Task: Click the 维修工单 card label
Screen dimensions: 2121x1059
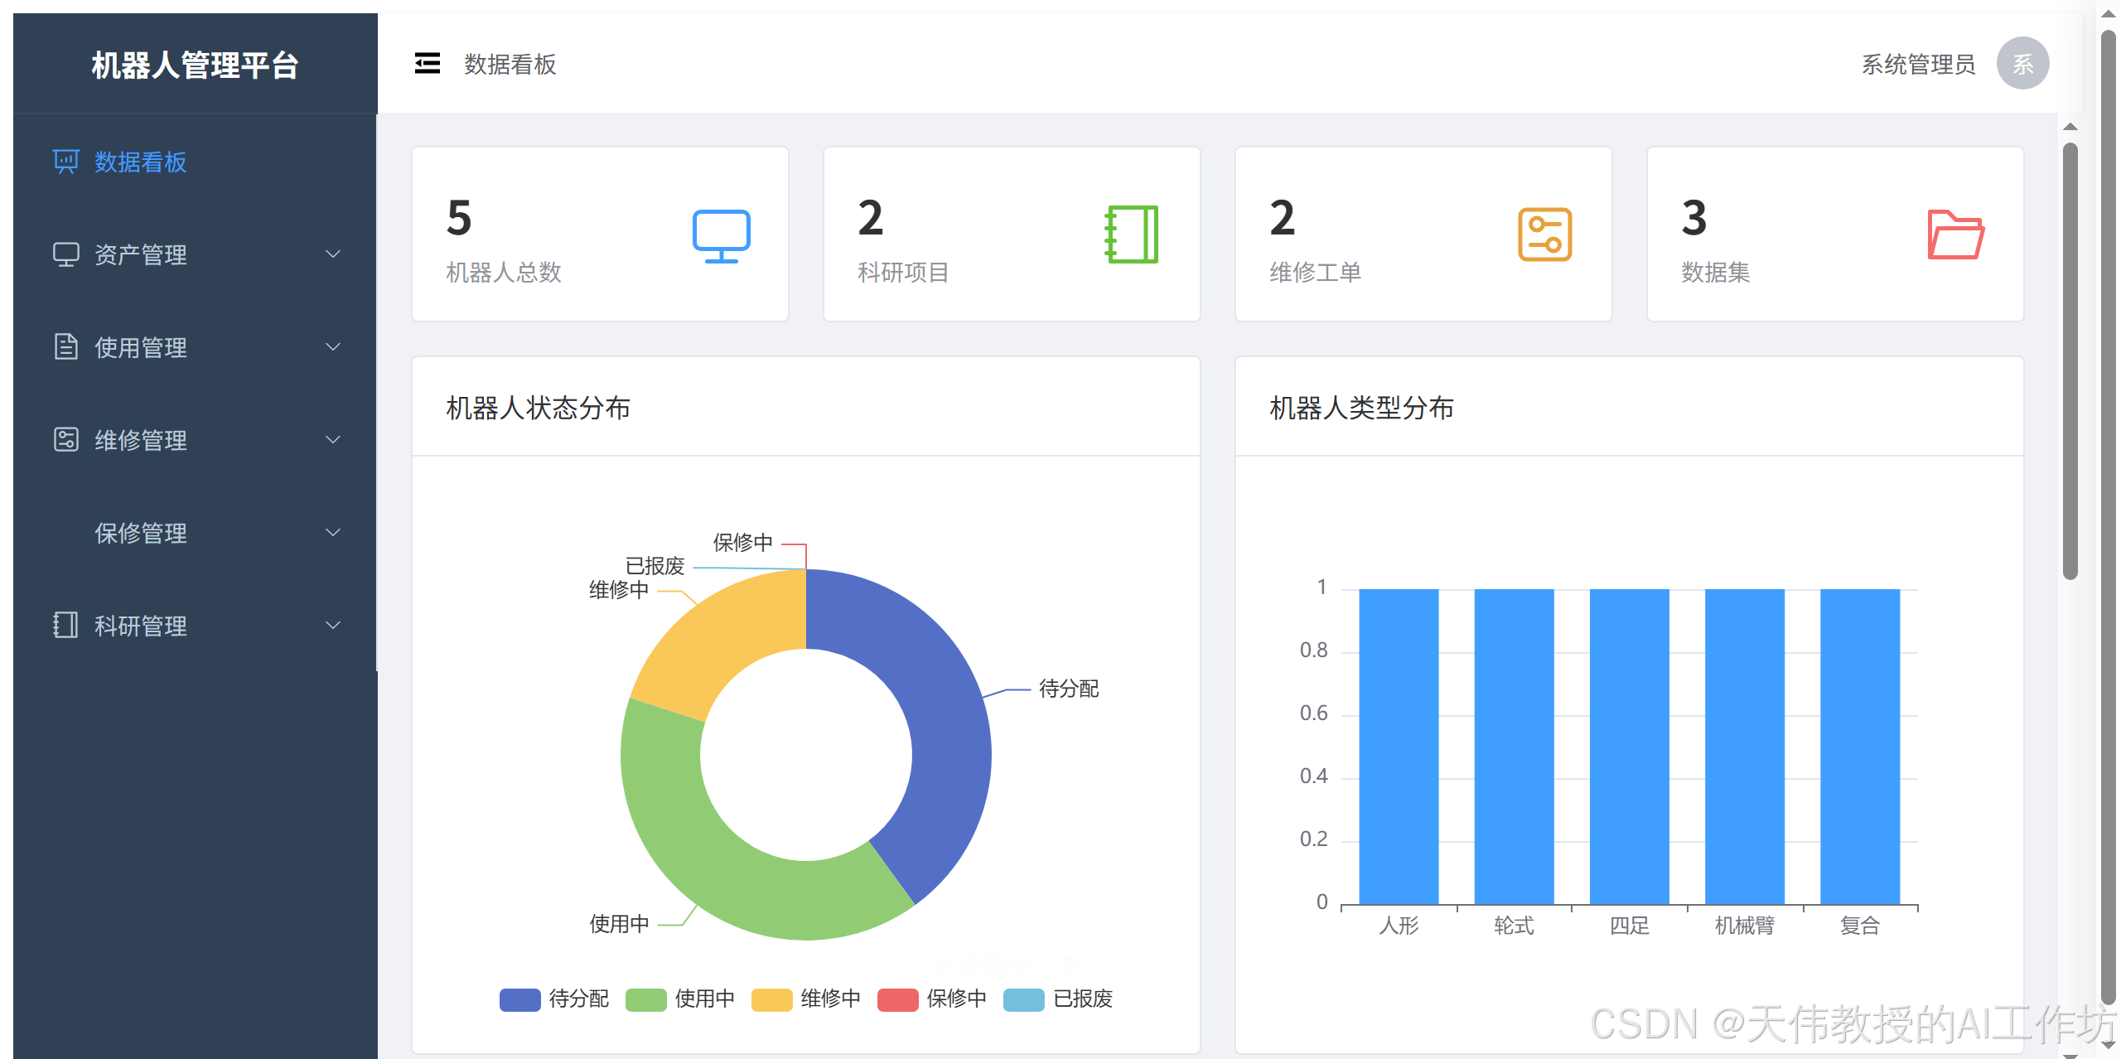Action: click(1316, 272)
